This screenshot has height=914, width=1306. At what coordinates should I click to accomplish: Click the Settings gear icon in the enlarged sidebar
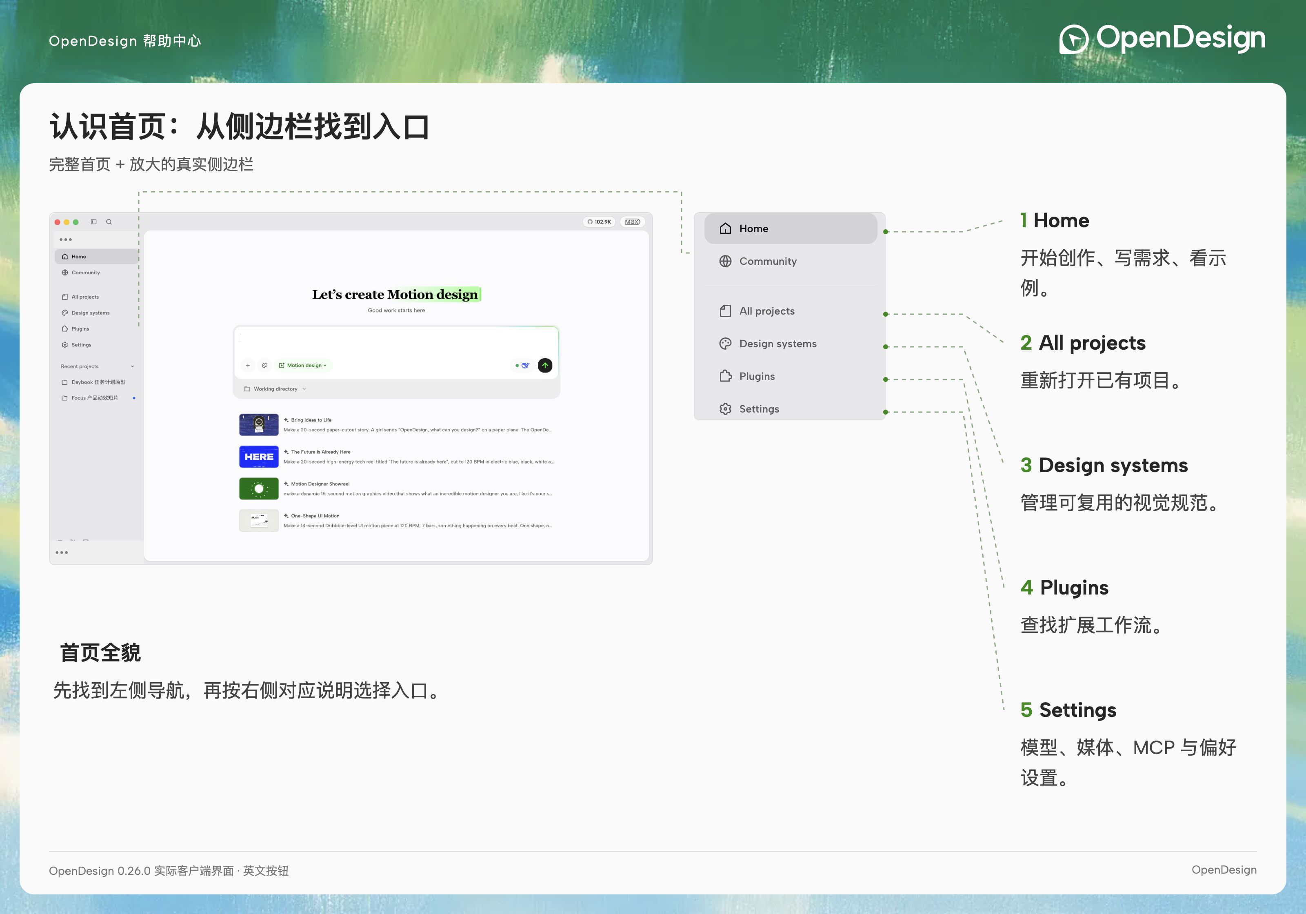(725, 409)
